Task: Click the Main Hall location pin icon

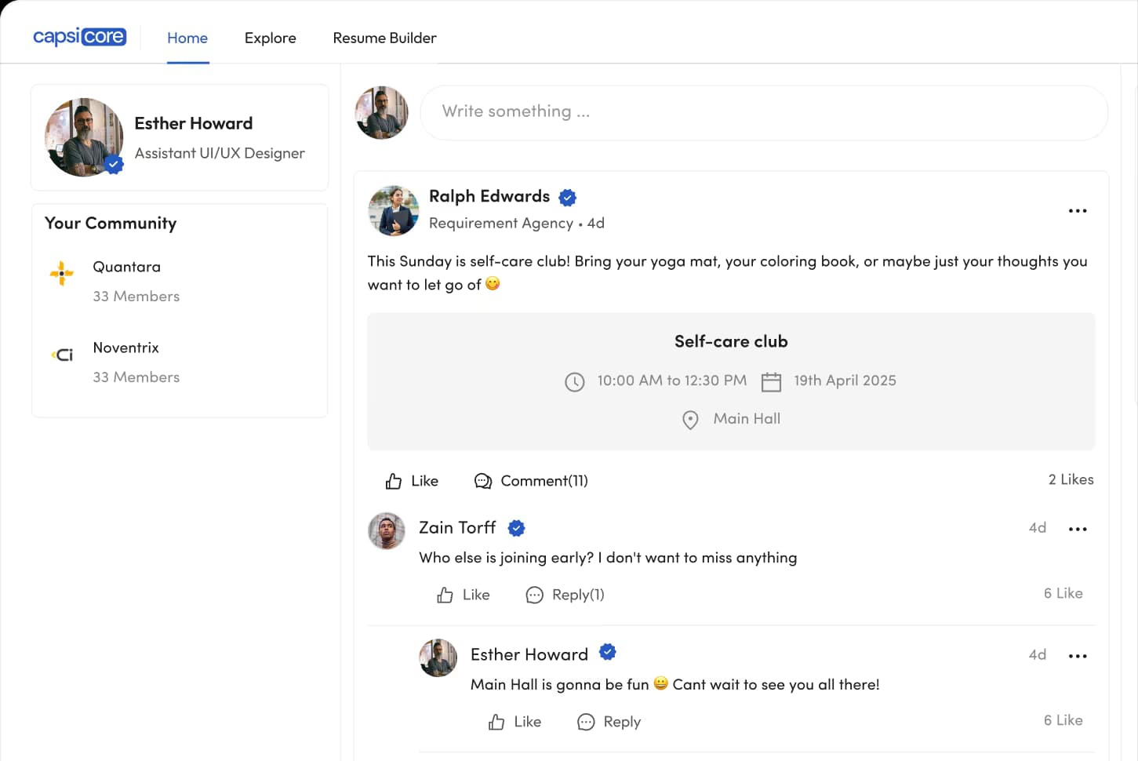Action: pyautogui.click(x=690, y=420)
